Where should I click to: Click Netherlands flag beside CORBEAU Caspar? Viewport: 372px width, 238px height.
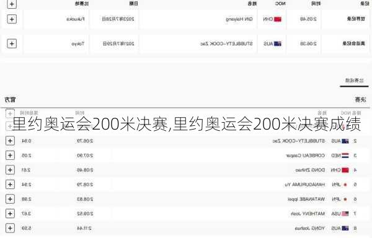345,156
